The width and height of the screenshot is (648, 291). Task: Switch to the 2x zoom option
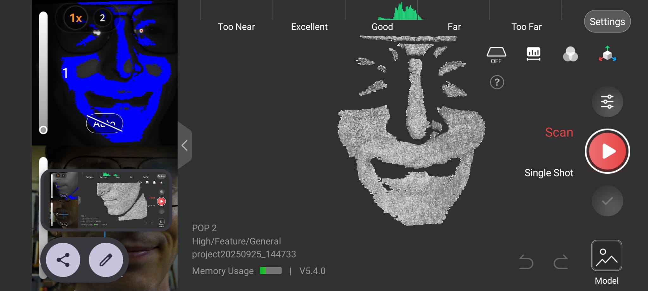pyautogui.click(x=102, y=18)
